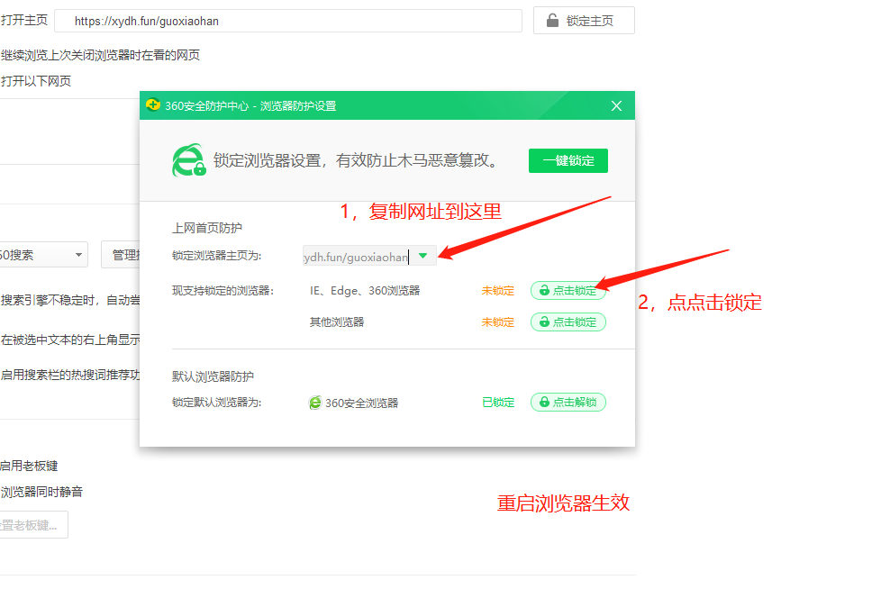
Task: Click 点击锁定 for IE、Edge、360浏览器
Action: (568, 290)
